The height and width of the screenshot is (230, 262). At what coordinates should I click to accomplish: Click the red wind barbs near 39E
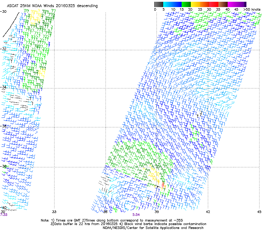coord(163,184)
